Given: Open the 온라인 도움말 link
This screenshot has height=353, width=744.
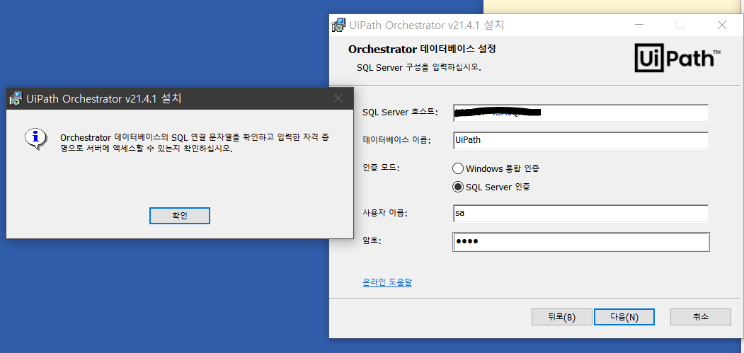Looking at the screenshot, I should point(387,282).
